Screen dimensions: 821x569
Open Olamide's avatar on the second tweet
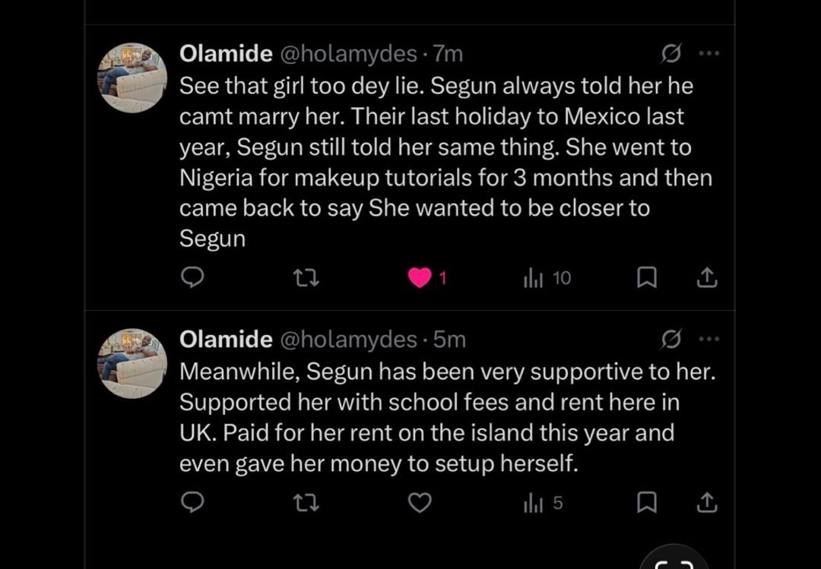[132, 363]
